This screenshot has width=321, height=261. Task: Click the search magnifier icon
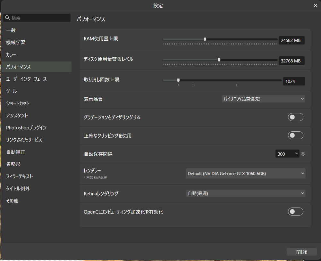tap(7, 18)
